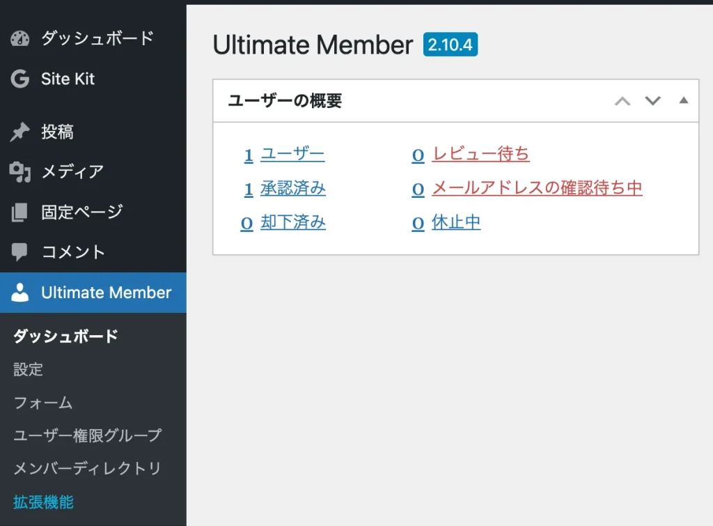Click the 2.10.4 version badge
713x526 pixels.
coord(450,45)
